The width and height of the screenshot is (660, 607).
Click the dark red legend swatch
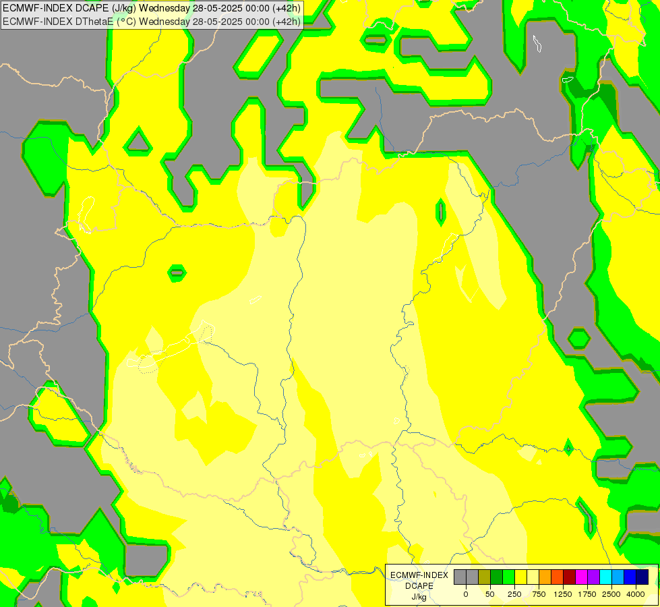(x=570, y=577)
